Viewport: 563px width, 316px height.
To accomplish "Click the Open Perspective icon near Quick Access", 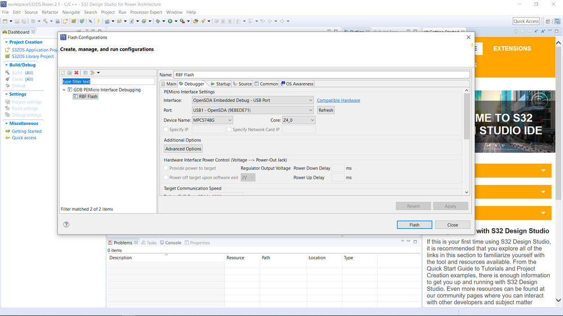I will point(548,21).
